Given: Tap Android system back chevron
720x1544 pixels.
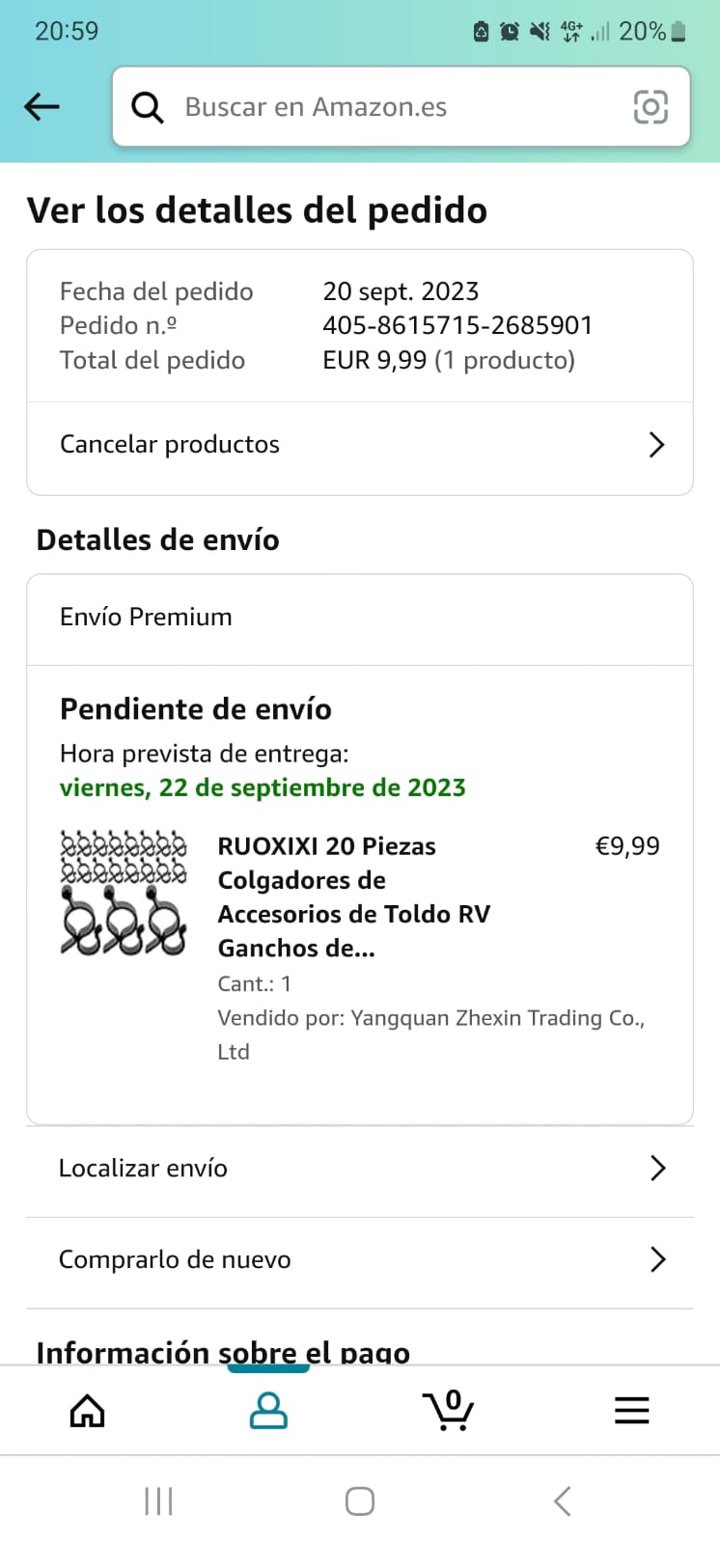Looking at the screenshot, I should pyautogui.click(x=562, y=1501).
